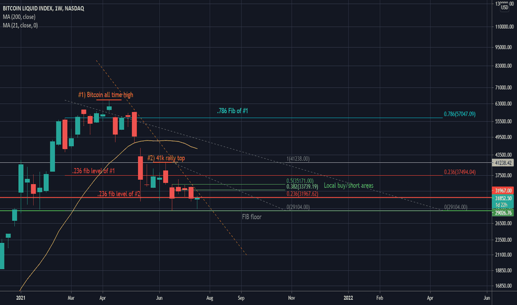
Task: Click the 41238.42 price tag on axis
Action: [503, 163]
